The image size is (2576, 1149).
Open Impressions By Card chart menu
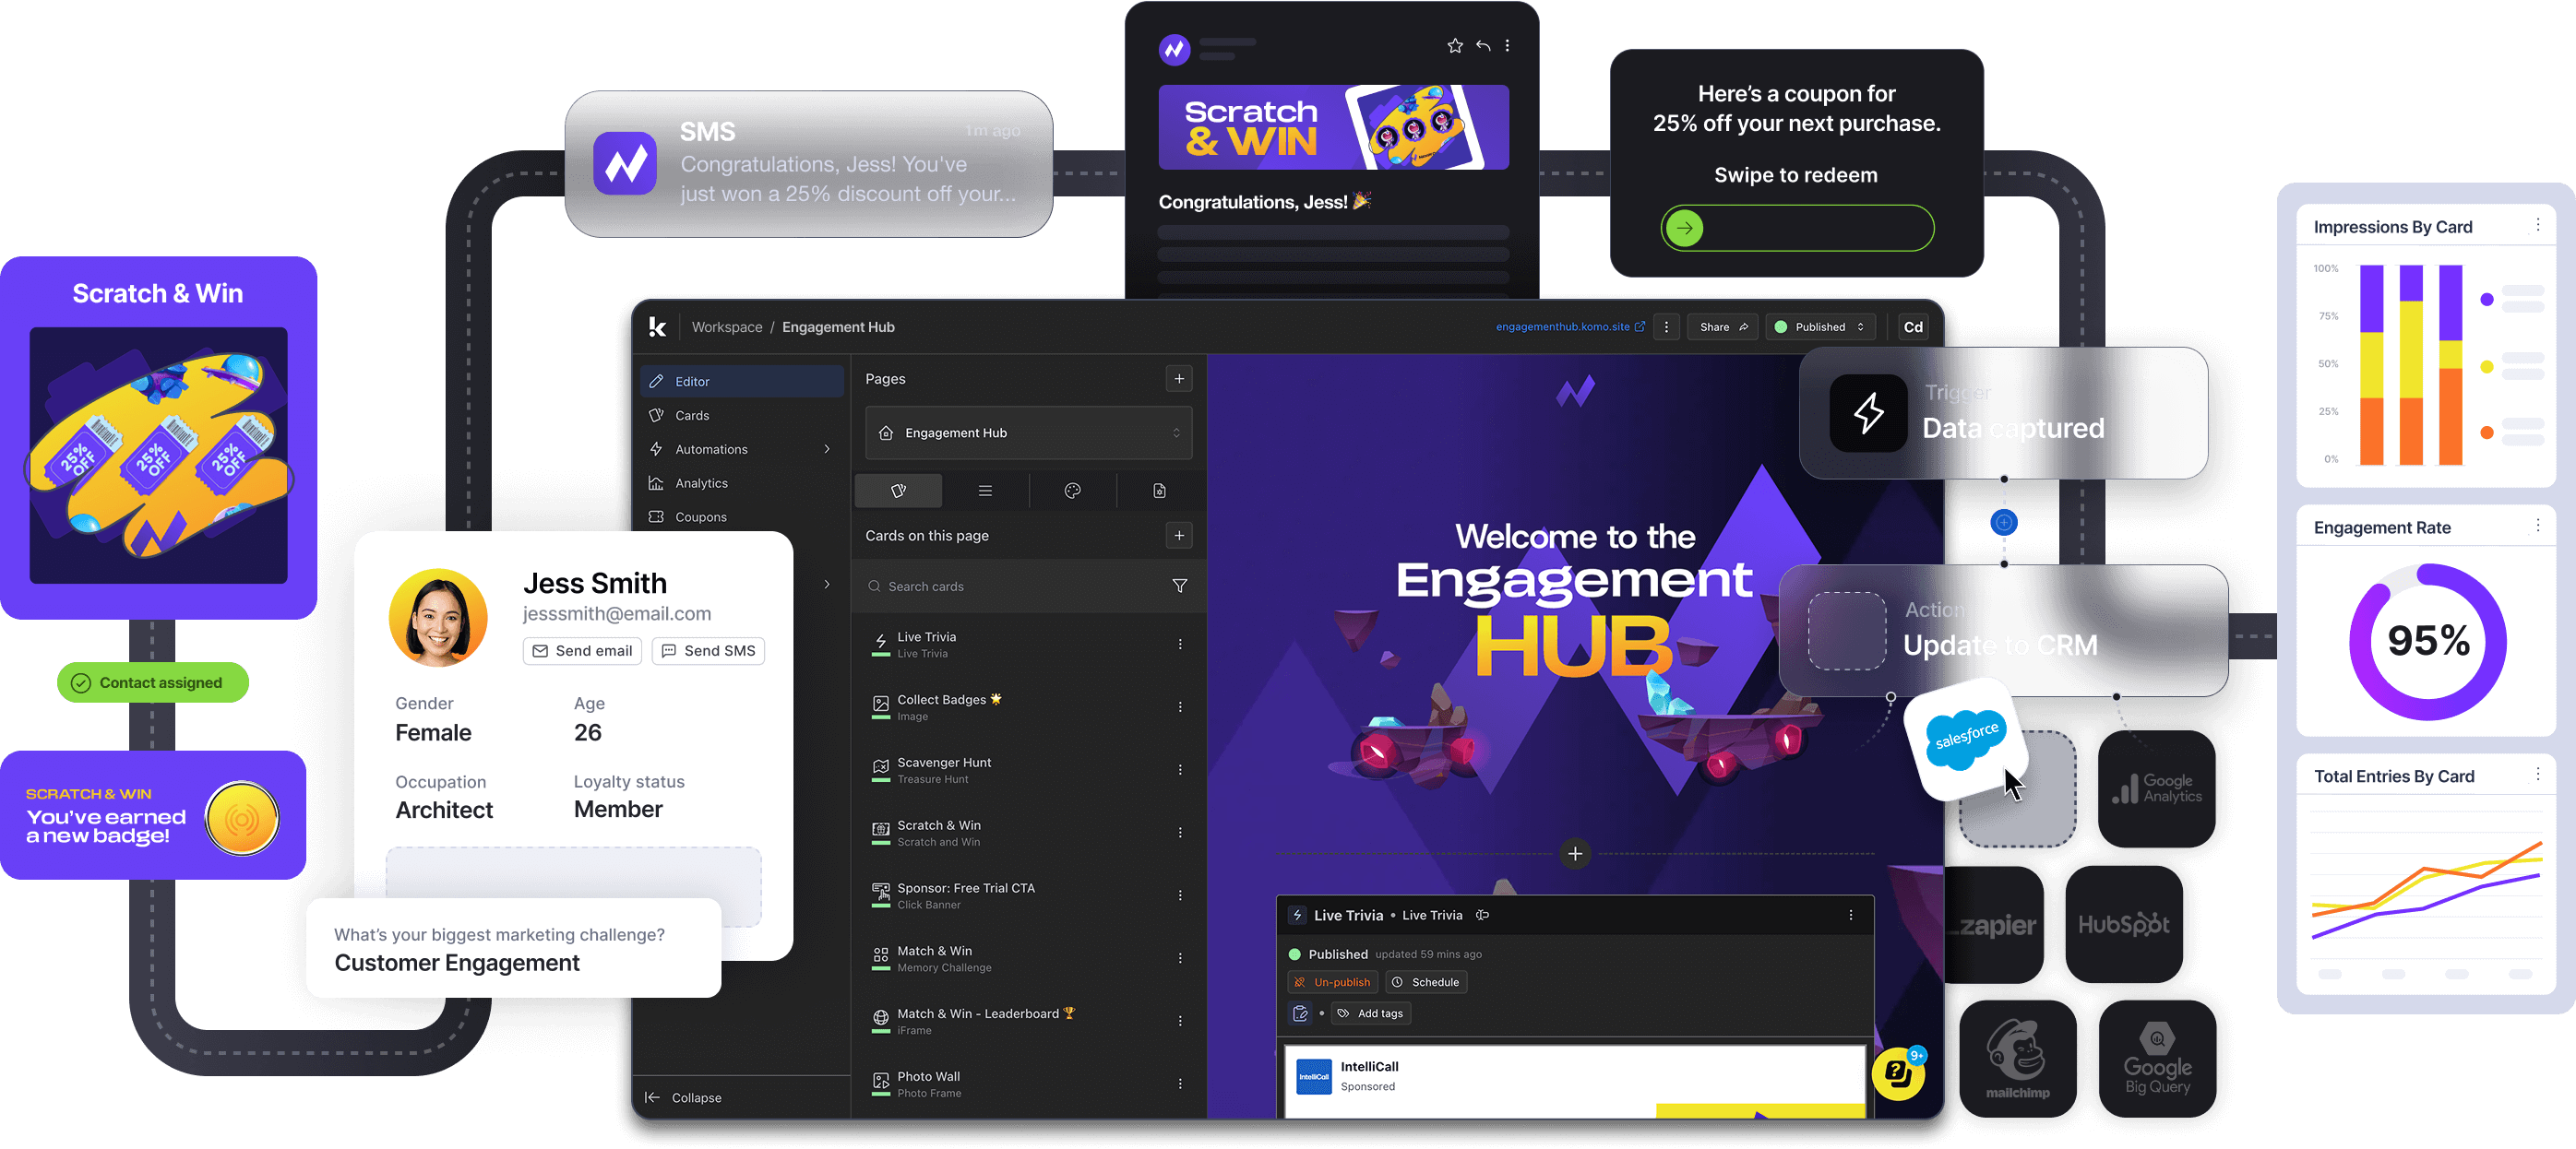[2537, 226]
